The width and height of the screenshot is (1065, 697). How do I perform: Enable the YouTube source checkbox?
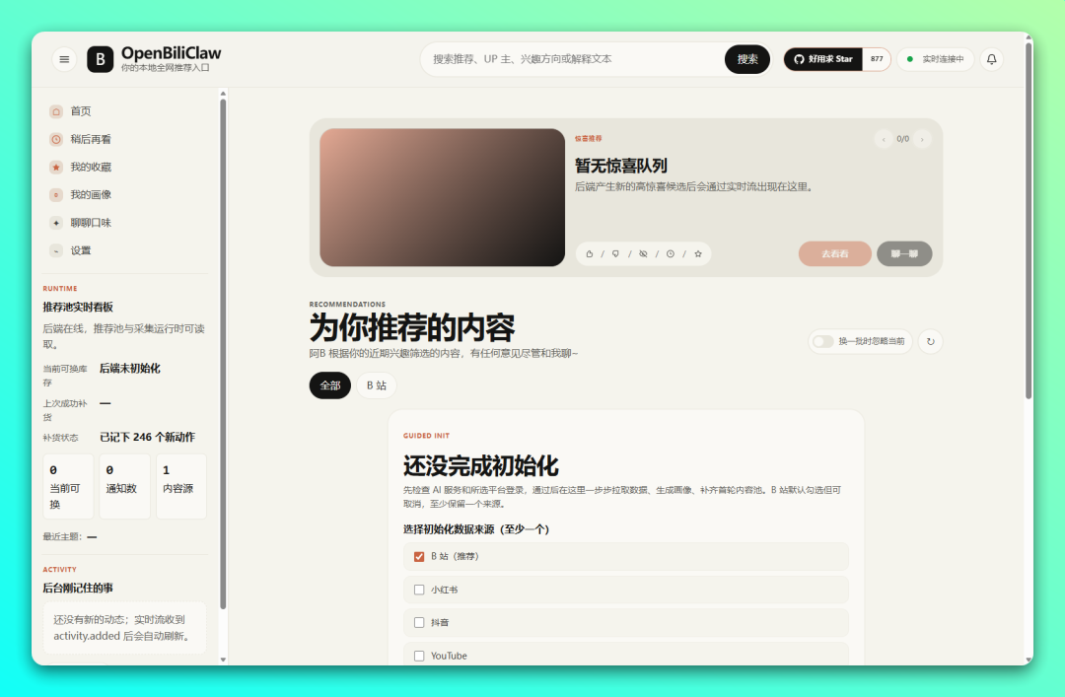click(x=419, y=656)
